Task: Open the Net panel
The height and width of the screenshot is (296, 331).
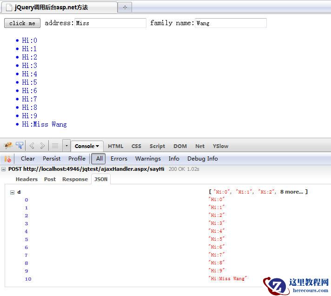Action: coord(200,146)
